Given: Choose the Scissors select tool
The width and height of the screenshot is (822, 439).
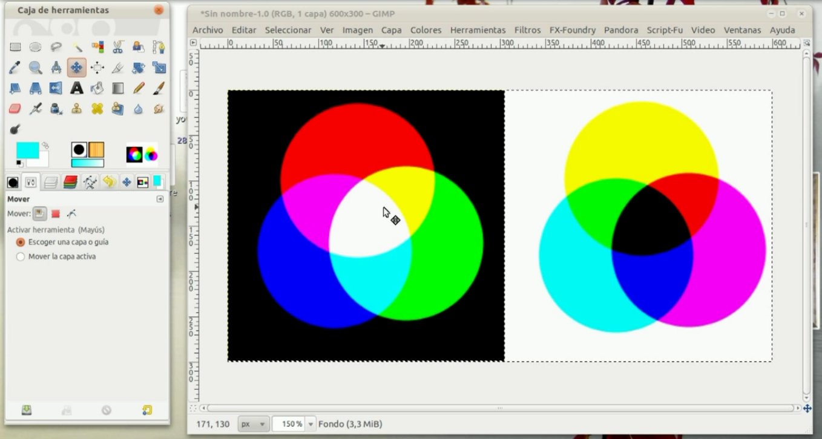Looking at the screenshot, I should click(117, 47).
